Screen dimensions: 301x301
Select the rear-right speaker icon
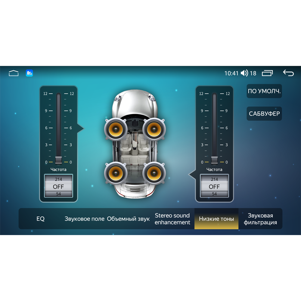click(x=154, y=173)
